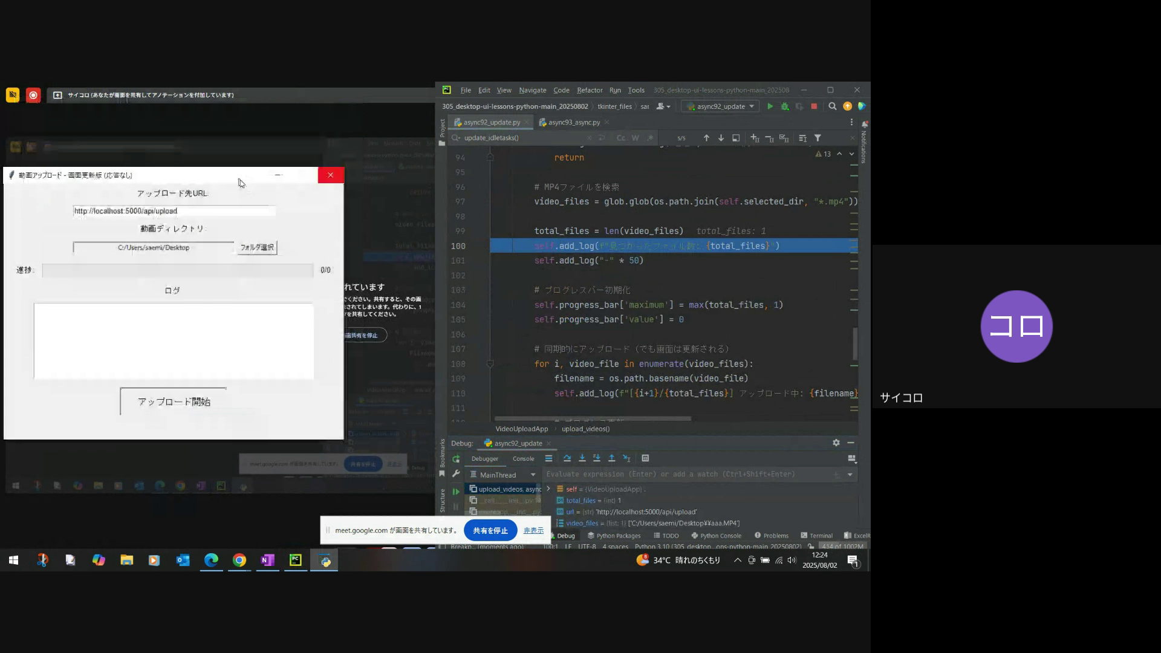Click the アップロード開始 button
Viewport: 1161px width, 653px height.
coord(174,402)
